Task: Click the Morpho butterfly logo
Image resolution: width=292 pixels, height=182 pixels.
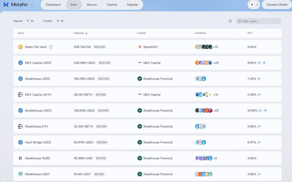Action: (6, 4)
